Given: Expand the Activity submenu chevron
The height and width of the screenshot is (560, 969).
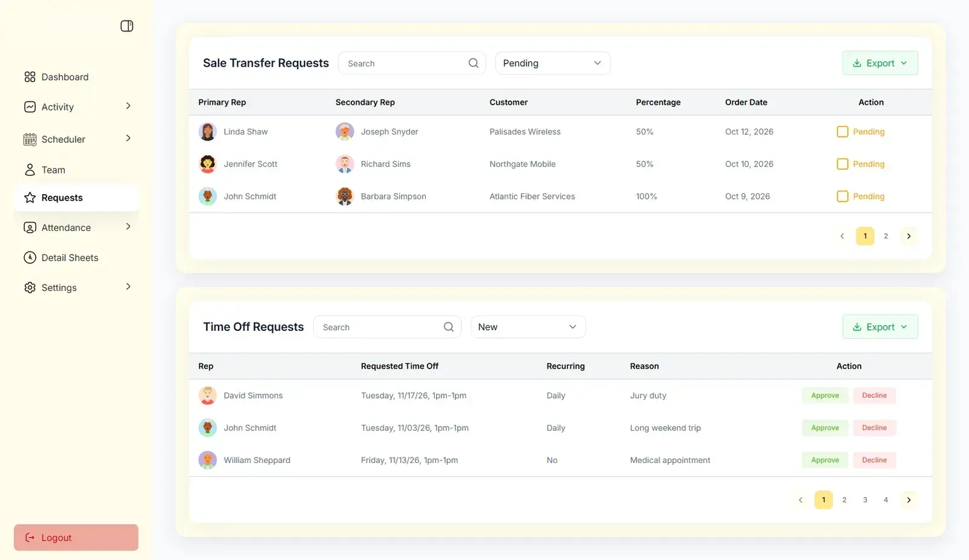Looking at the screenshot, I should [x=128, y=106].
